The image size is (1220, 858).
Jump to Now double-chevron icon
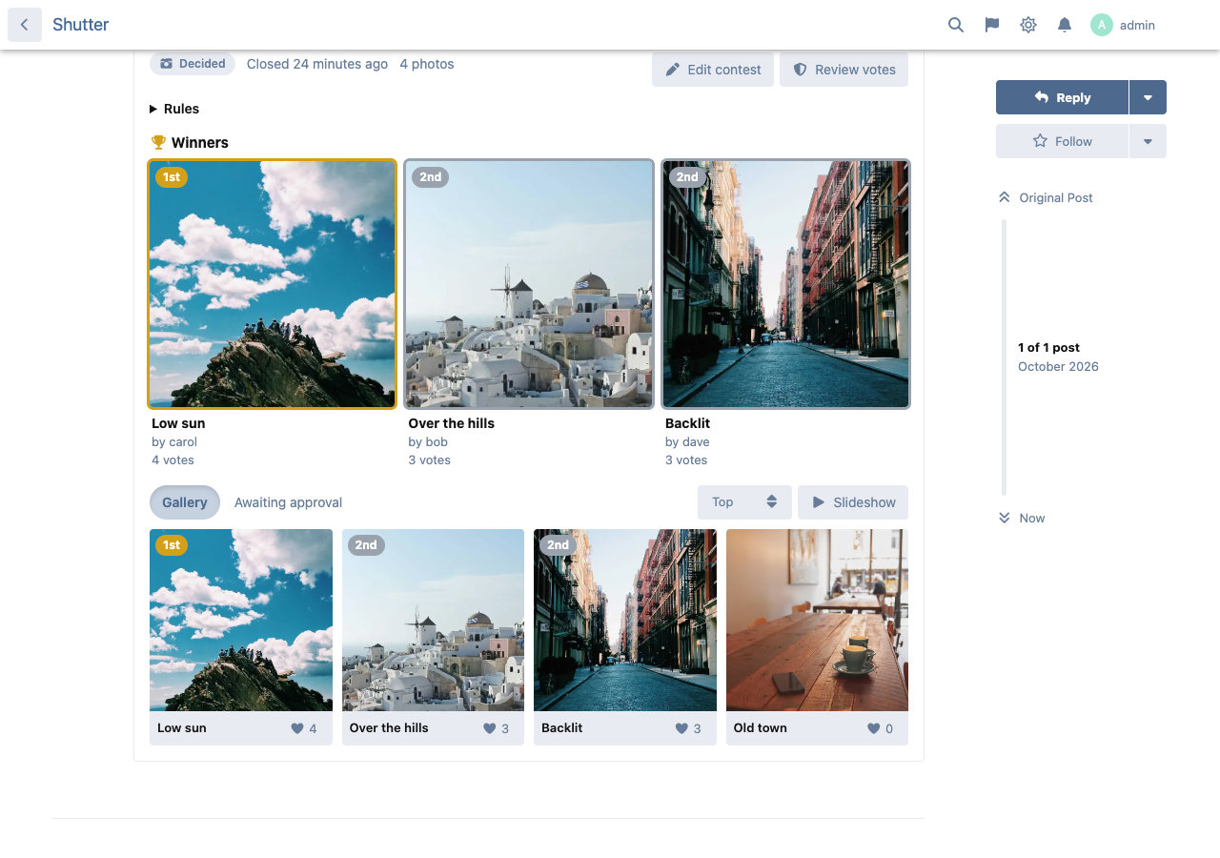pos(1004,518)
